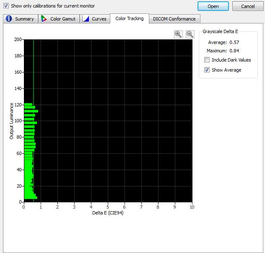Viewport: 265px width, 253px height.
Task: Click the Open button
Action: [213, 6]
